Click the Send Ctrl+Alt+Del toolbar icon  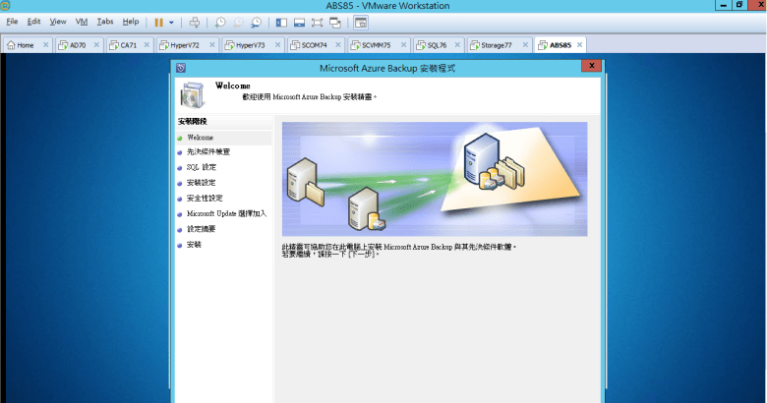click(x=195, y=22)
